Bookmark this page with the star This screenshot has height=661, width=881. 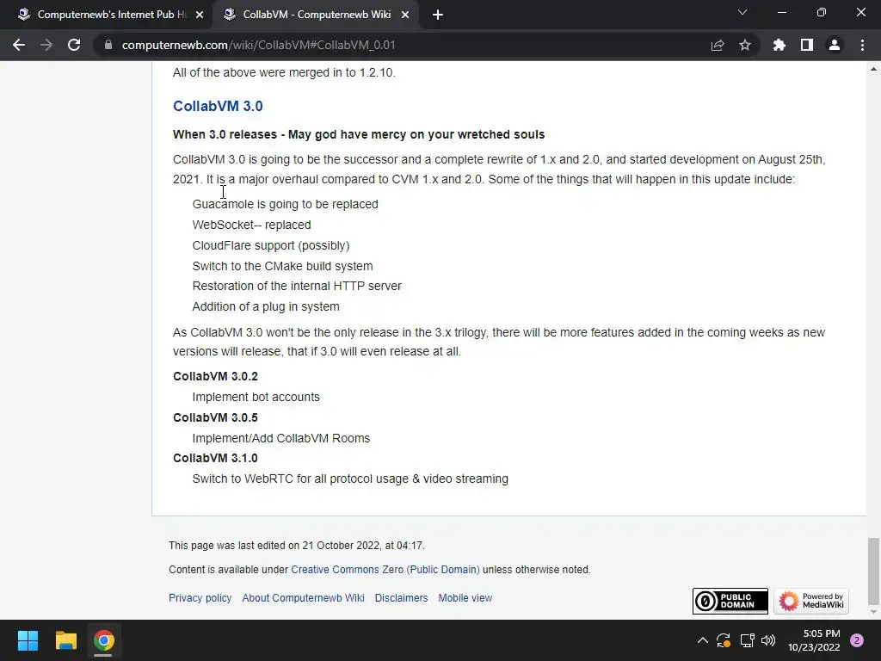tap(745, 45)
